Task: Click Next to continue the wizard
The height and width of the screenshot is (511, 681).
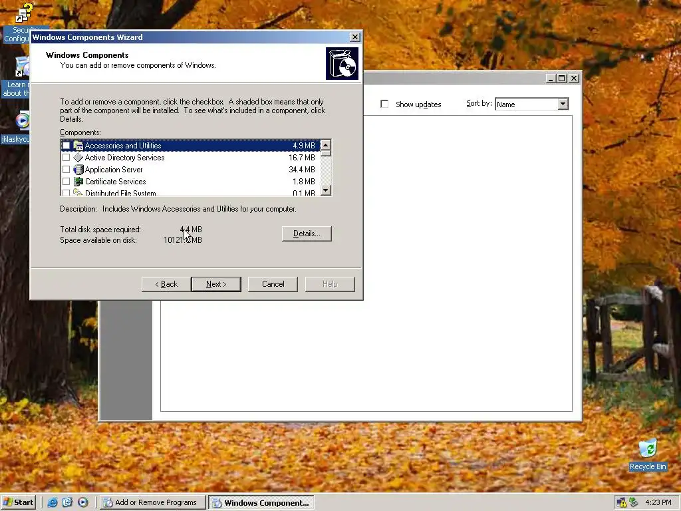Action: click(x=216, y=284)
